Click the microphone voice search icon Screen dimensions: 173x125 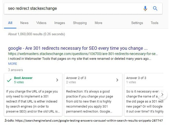tap(145, 8)
